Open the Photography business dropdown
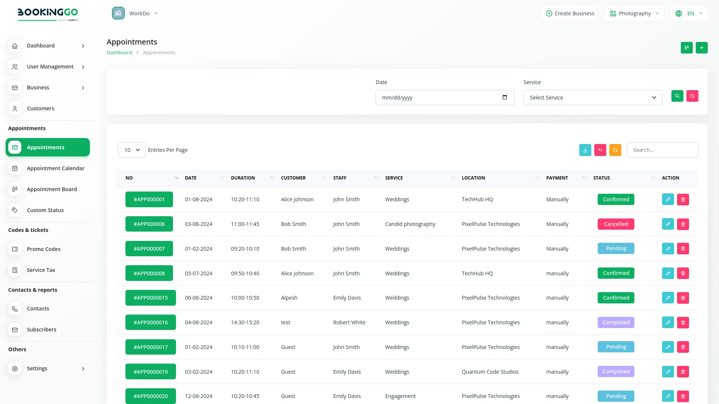 point(634,13)
